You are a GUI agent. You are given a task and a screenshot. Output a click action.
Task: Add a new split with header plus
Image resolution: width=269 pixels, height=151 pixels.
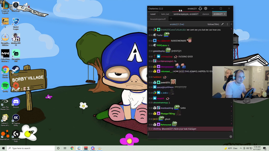[x=231, y=24]
